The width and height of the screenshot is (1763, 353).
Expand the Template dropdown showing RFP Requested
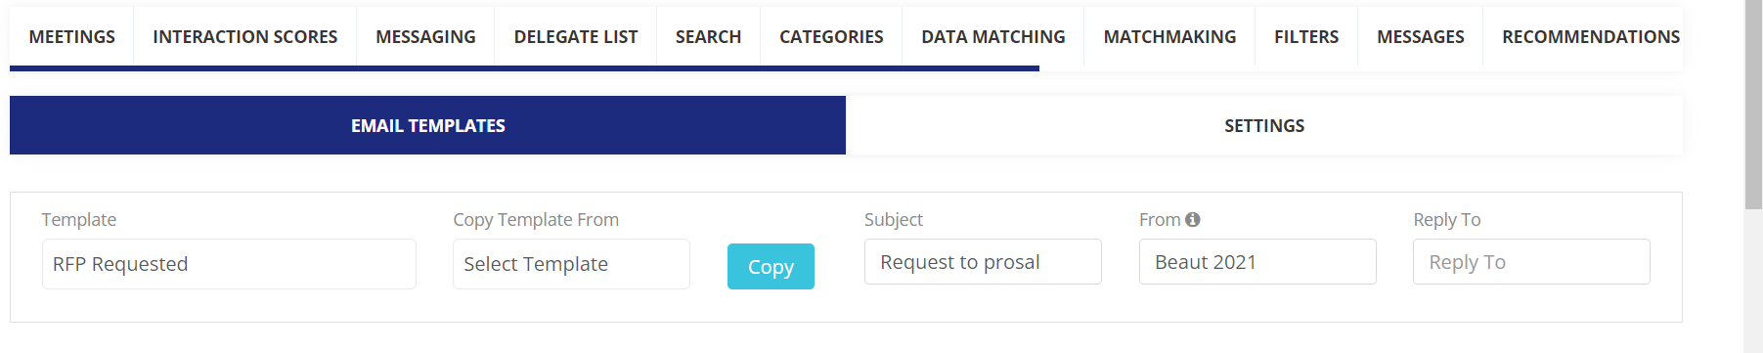(229, 264)
